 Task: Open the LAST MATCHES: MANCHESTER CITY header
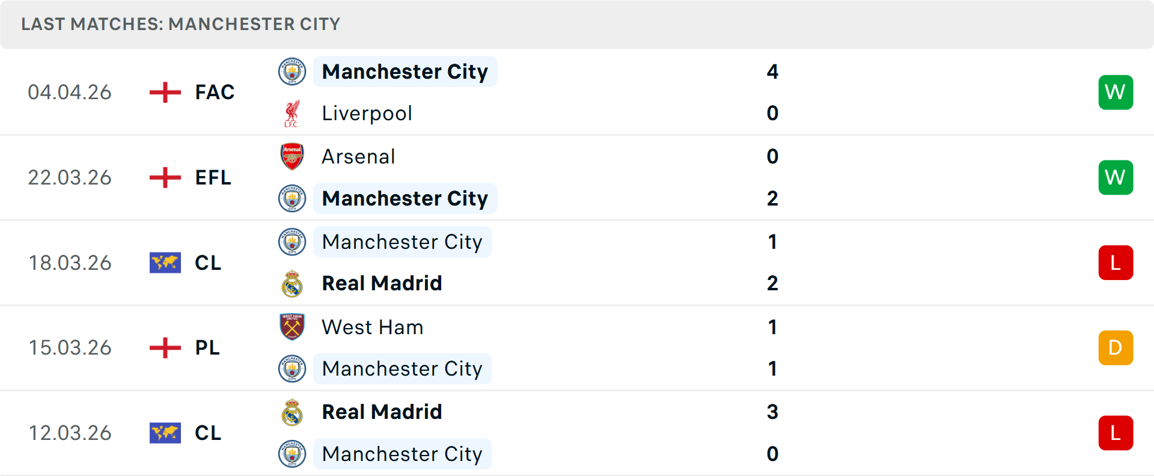click(180, 24)
